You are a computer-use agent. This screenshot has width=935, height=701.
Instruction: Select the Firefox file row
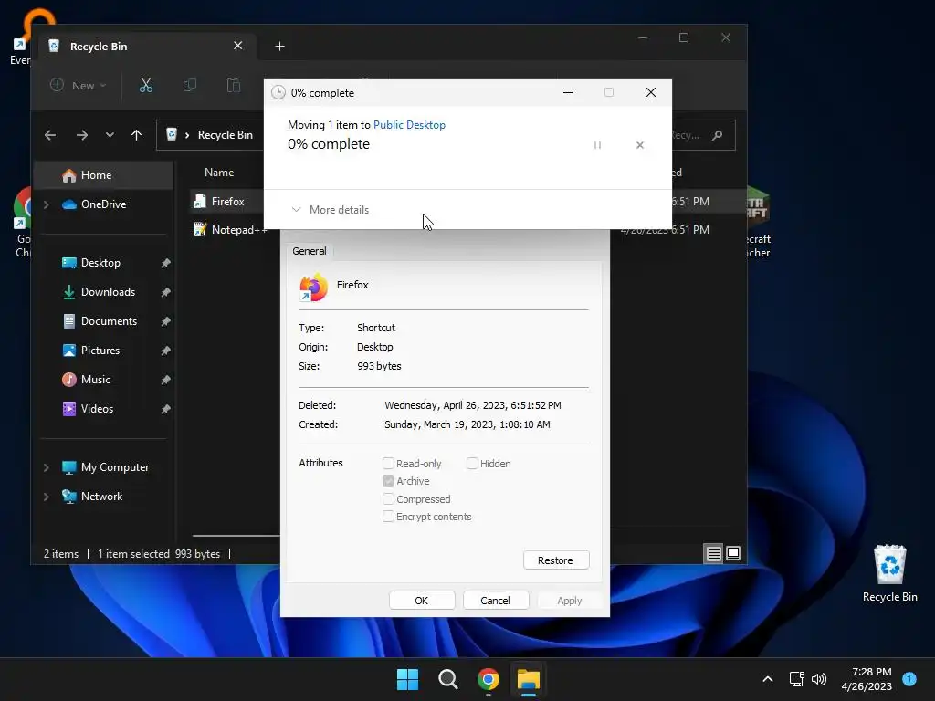pyautogui.click(x=226, y=202)
